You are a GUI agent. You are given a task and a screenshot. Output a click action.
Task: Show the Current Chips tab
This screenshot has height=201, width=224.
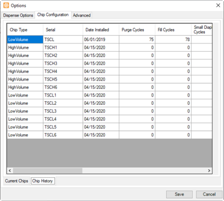(16, 181)
